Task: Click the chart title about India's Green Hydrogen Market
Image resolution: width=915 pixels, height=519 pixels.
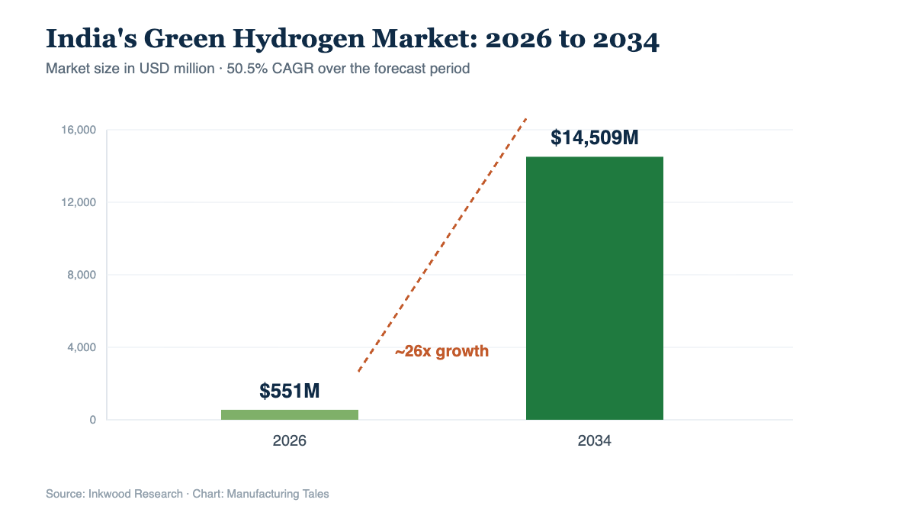Action: click(352, 40)
